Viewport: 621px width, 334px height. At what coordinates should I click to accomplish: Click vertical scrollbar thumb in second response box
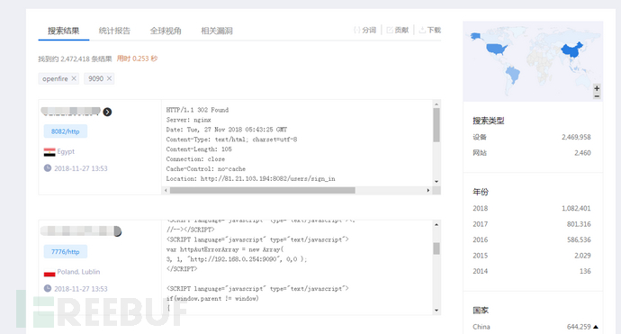pyautogui.click(x=436, y=248)
